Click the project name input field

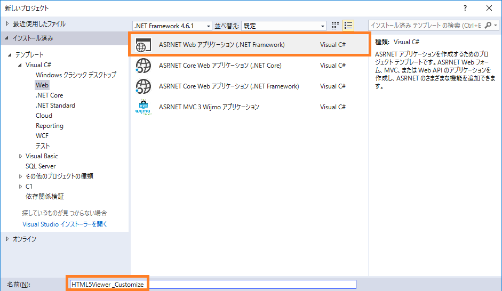click(x=213, y=284)
